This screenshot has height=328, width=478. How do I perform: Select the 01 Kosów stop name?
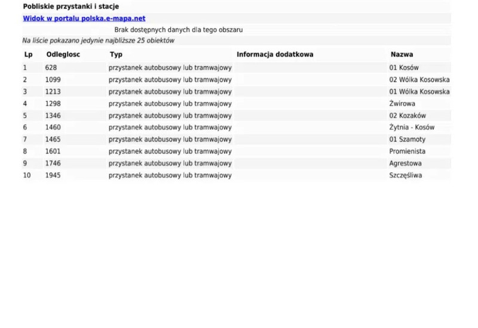404,68
